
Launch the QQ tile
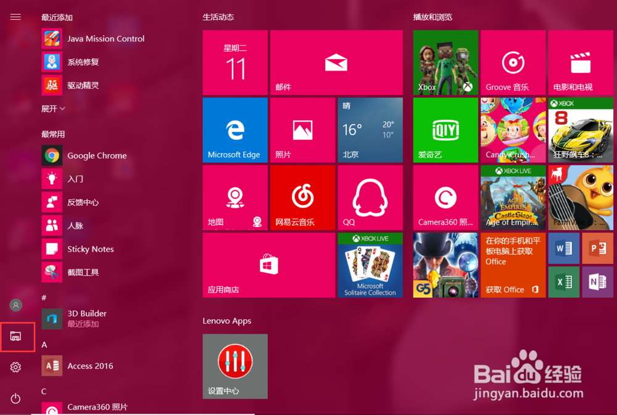370,197
